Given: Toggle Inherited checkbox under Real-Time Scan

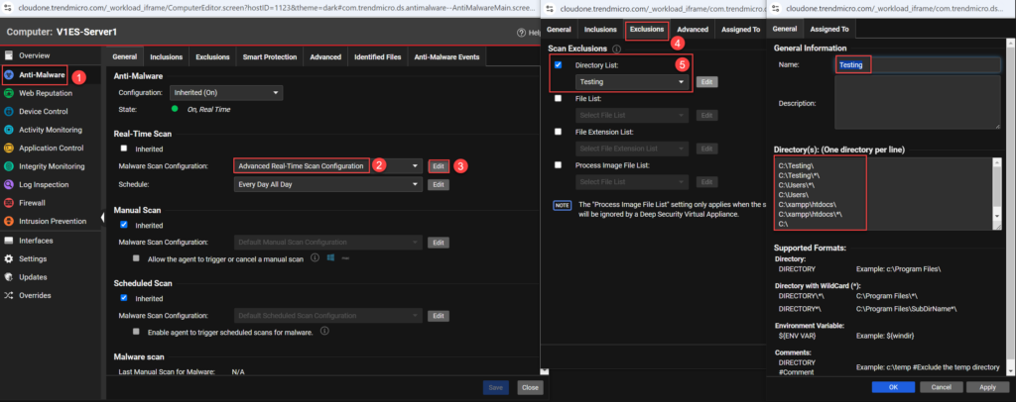Looking at the screenshot, I should tap(124, 149).
